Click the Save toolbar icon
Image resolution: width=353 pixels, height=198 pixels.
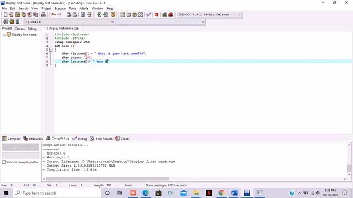click(x=17, y=15)
